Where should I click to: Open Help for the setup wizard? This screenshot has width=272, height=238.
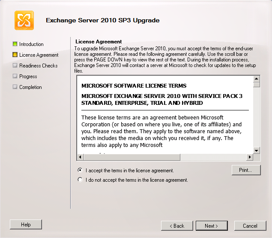[x=26, y=224]
